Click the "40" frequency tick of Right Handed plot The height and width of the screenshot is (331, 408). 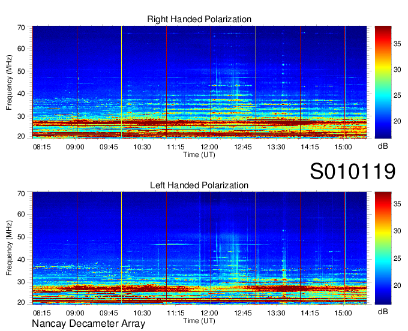click(x=21, y=94)
